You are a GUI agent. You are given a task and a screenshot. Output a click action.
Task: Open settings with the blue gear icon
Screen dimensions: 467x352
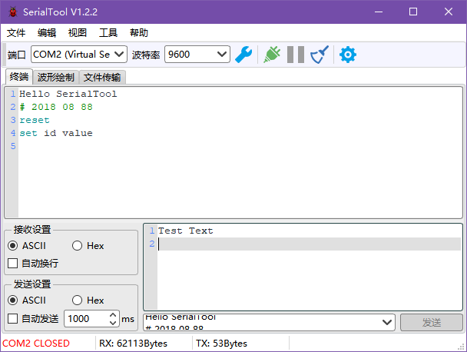[x=348, y=55]
